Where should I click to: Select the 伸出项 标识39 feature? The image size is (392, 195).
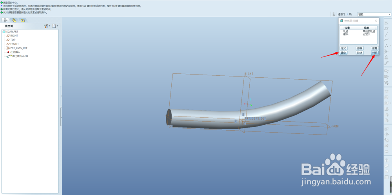tap(17, 56)
